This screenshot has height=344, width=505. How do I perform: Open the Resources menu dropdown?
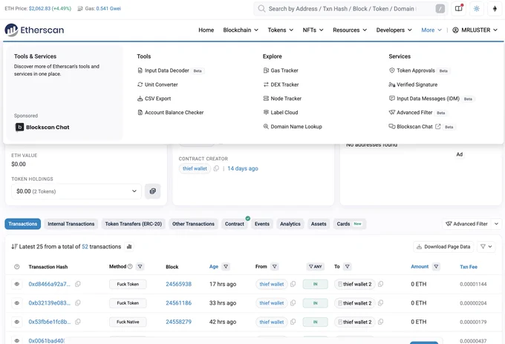pyautogui.click(x=350, y=30)
